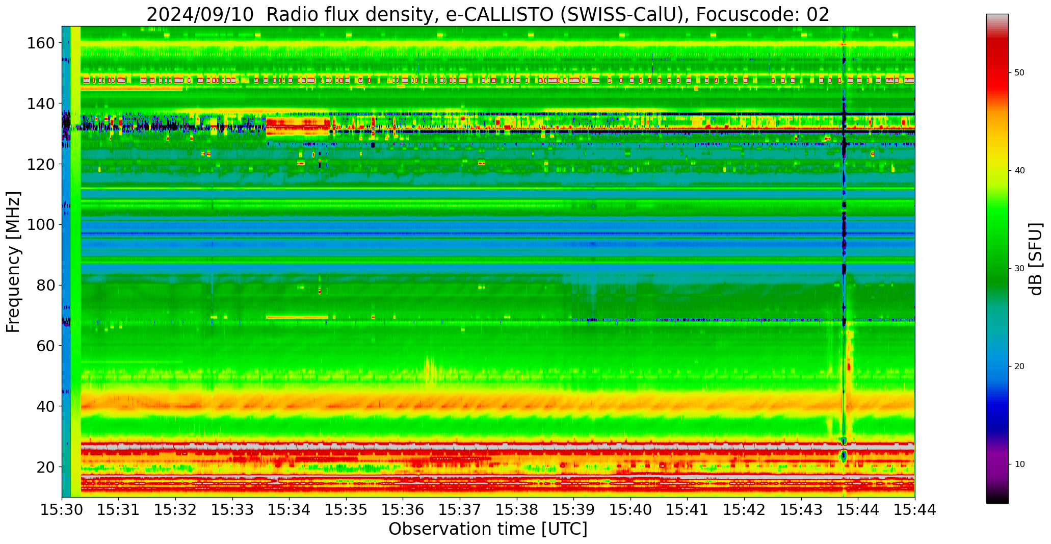Viewport: 1051px width, 544px height.
Task: Click the 15:36 time tick label
Action: (x=403, y=509)
